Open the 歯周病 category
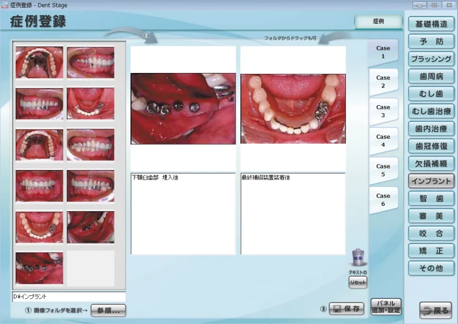The image size is (458, 324). [x=431, y=76]
